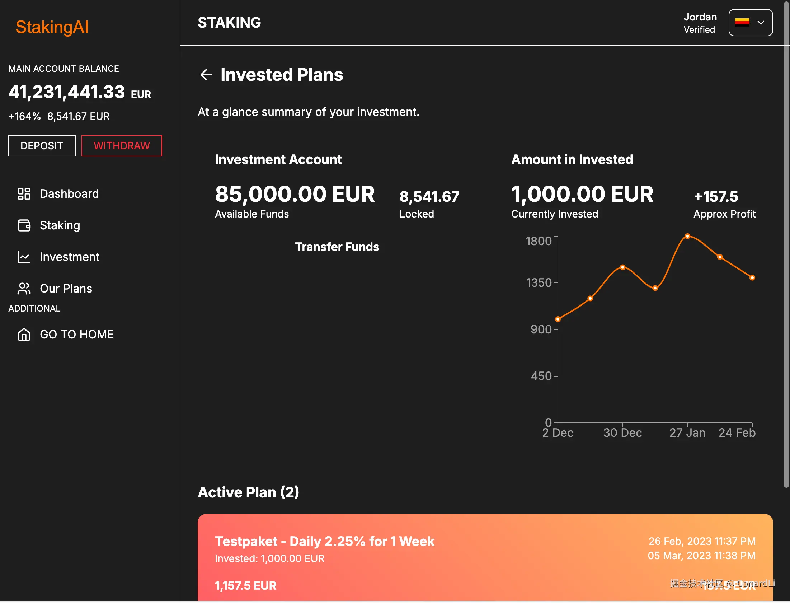Click the Investment chart icon
The height and width of the screenshot is (603, 790).
click(x=24, y=257)
